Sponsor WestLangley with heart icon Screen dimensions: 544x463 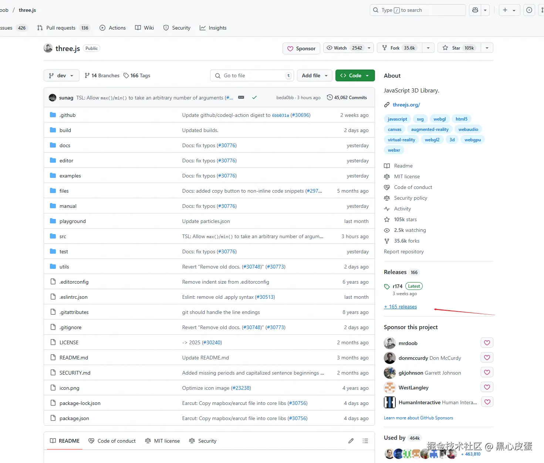(487, 387)
